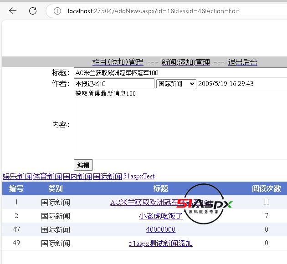Click row number 49 cell
This screenshot has height=264, width=287.
[x=16, y=243]
